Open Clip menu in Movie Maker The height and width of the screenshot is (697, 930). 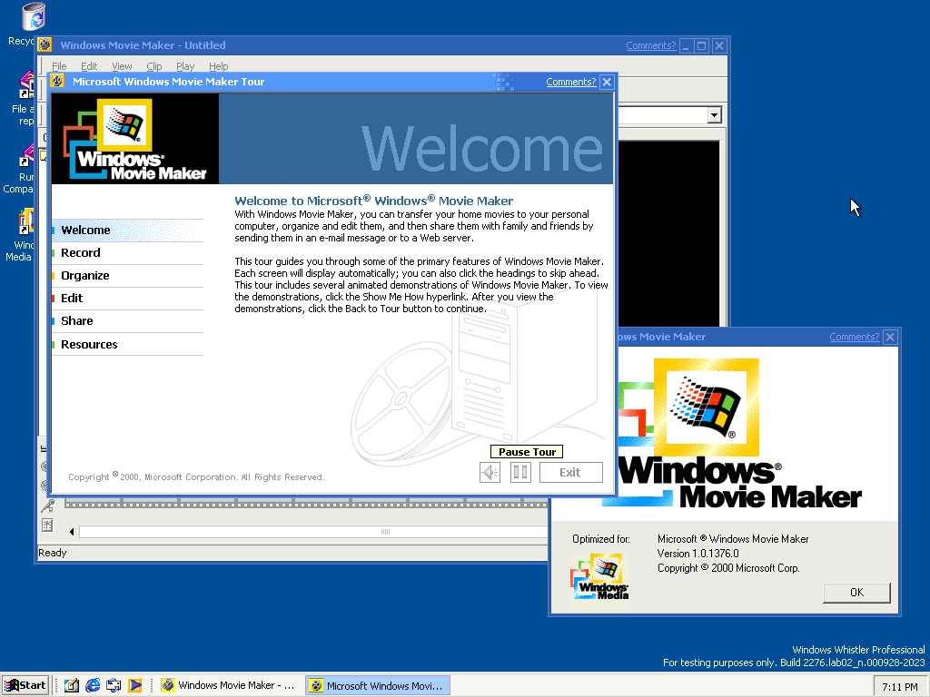pos(154,66)
